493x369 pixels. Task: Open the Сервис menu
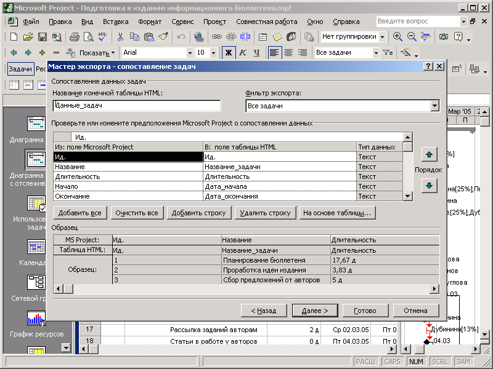point(182,22)
